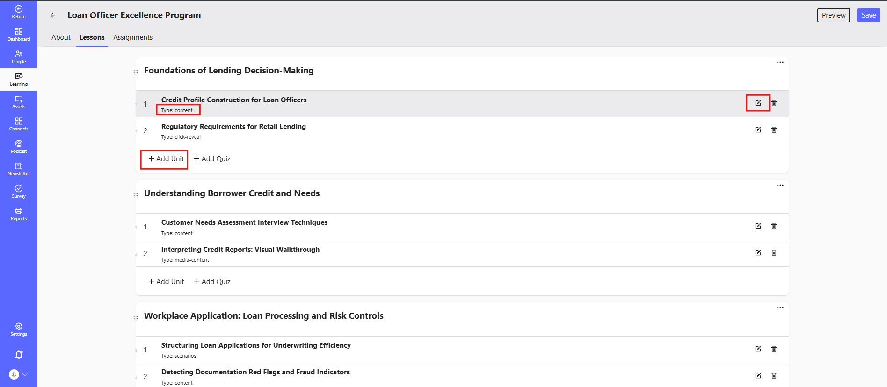
Task: Edit the Structuring Loan Applications unit
Action: pyautogui.click(x=758, y=349)
